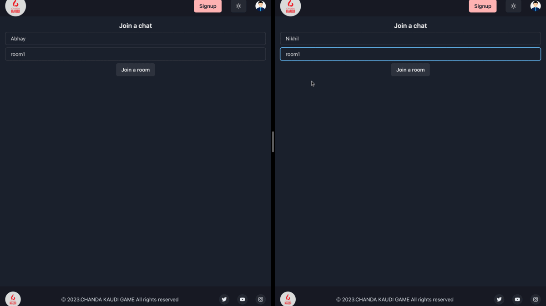
Task: Click Join a room under Abhay
Action: (136, 70)
